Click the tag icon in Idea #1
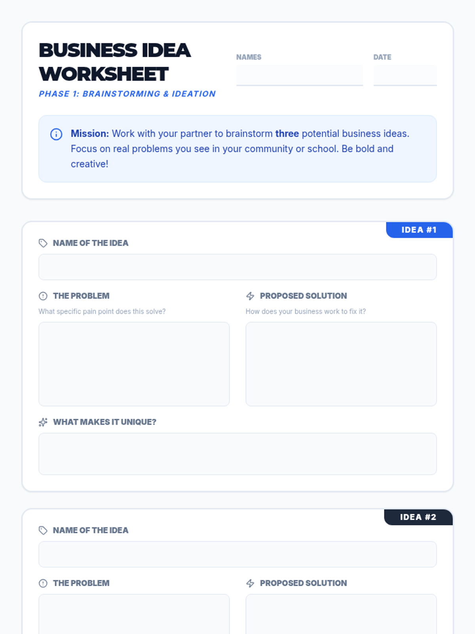This screenshot has height=634, width=475. [43, 243]
